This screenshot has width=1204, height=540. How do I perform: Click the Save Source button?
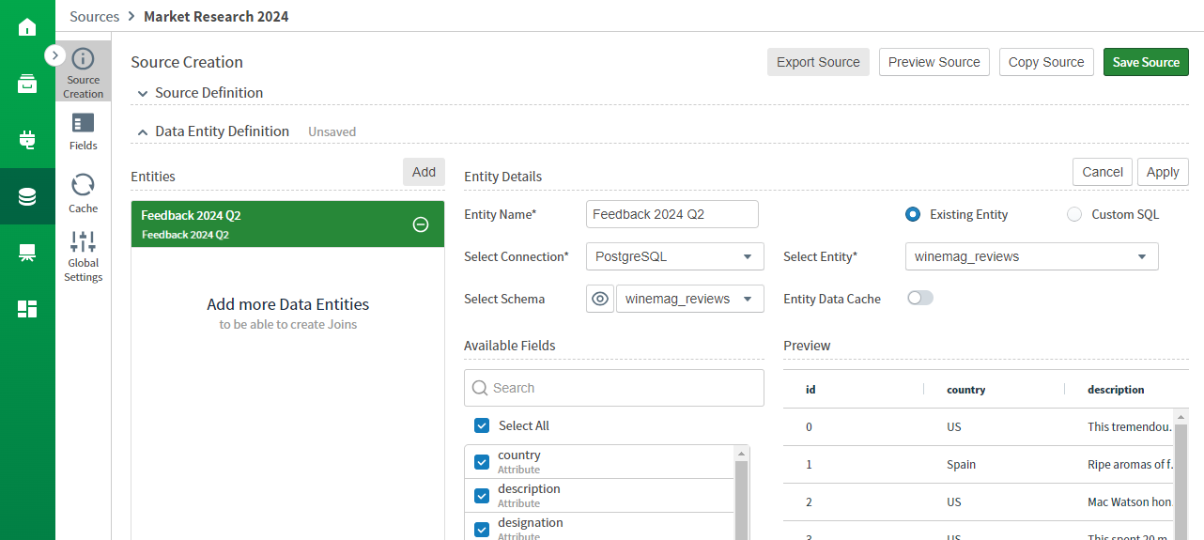(x=1145, y=62)
